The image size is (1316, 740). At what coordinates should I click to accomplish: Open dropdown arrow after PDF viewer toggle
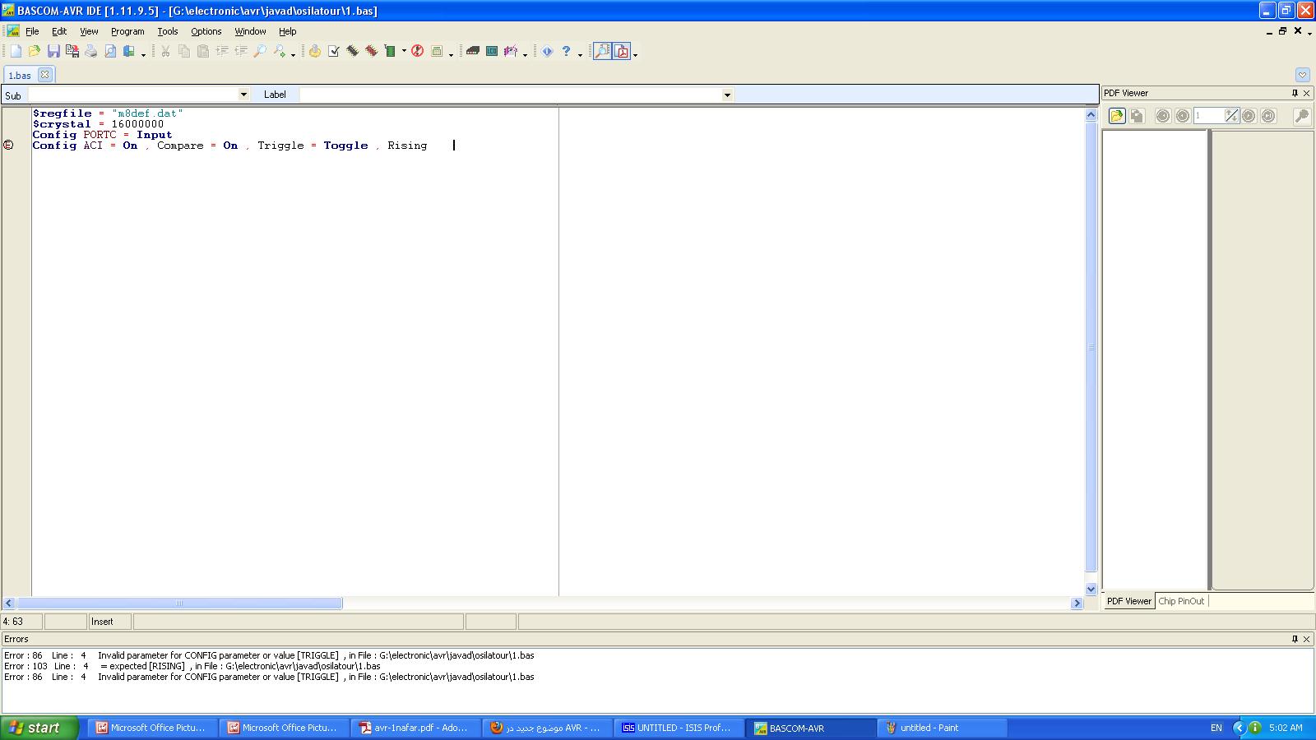click(635, 53)
